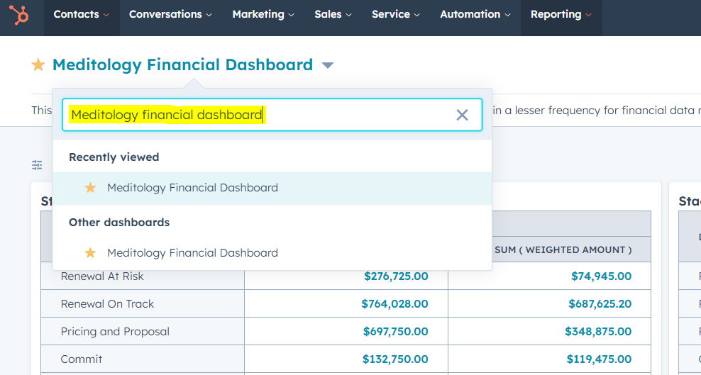This screenshot has height=375, width=701.
Task: Click the filter sliders icon
Action: tap(37, 165)
